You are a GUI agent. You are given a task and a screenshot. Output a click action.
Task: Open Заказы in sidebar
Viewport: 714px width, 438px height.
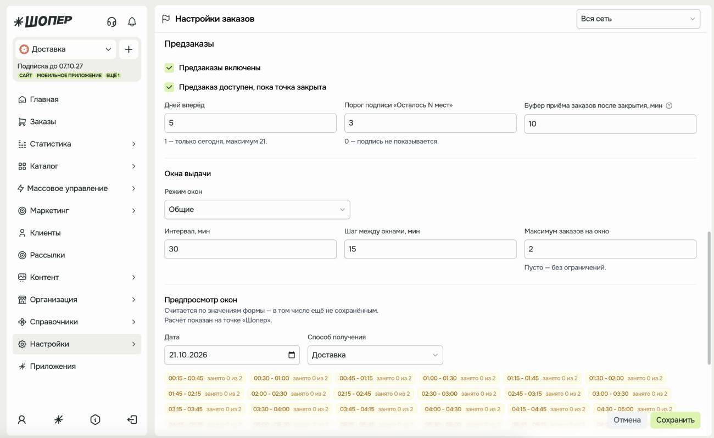[x=77, y=122]
